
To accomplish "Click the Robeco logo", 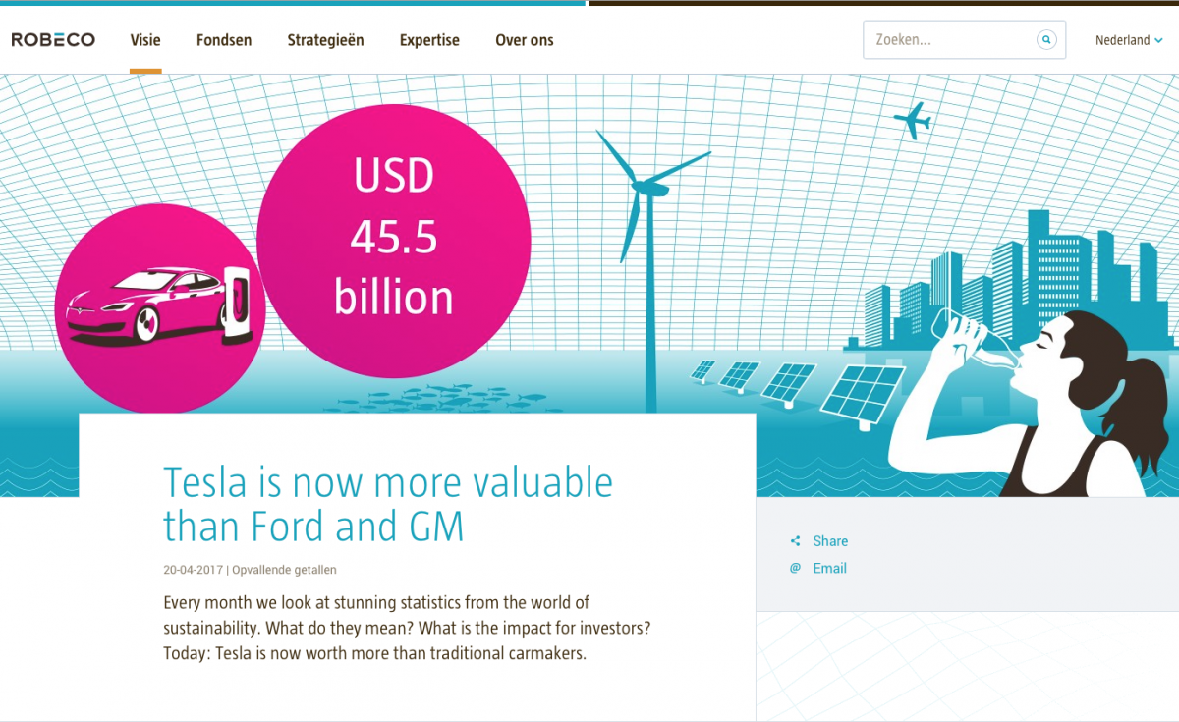I will (x=53, y=40).
